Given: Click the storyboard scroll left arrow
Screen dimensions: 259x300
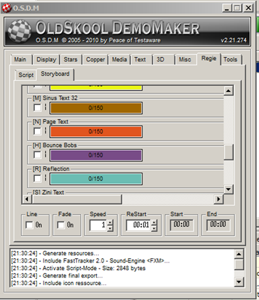Looking at the screenshot, I should pos(27,199).
